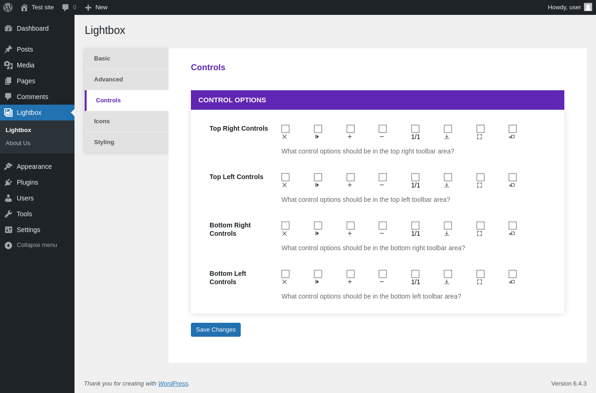Check slideshow play option in Top Right Controls
The height and width of the screenshot is (393, 596).
318,129
